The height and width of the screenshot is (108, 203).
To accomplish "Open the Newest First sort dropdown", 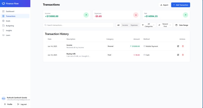I will click(x=165, y=25).
